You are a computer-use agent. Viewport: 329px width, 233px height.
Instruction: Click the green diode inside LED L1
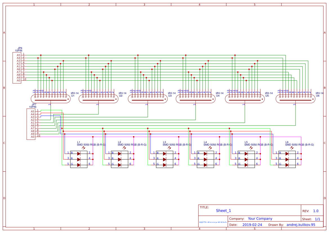[79, 165]
